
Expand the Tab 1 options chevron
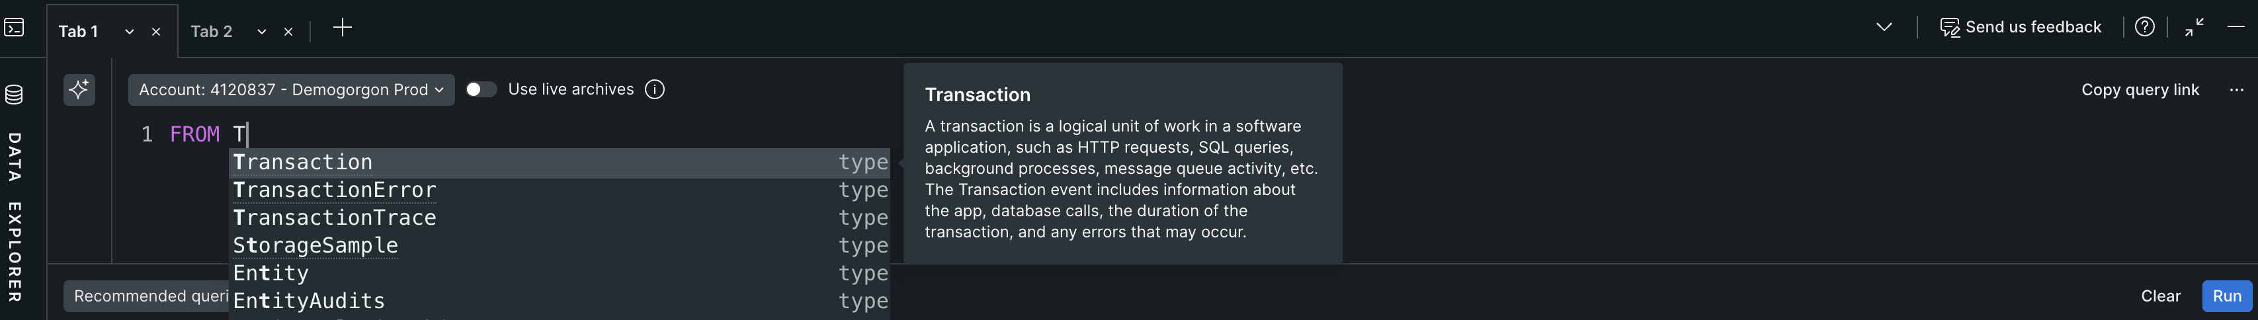[x=130, y=32]
